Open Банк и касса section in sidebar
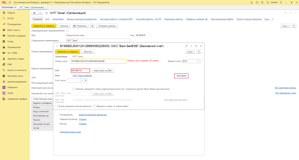This screenshot has height=160, width=299. [13, 30]
